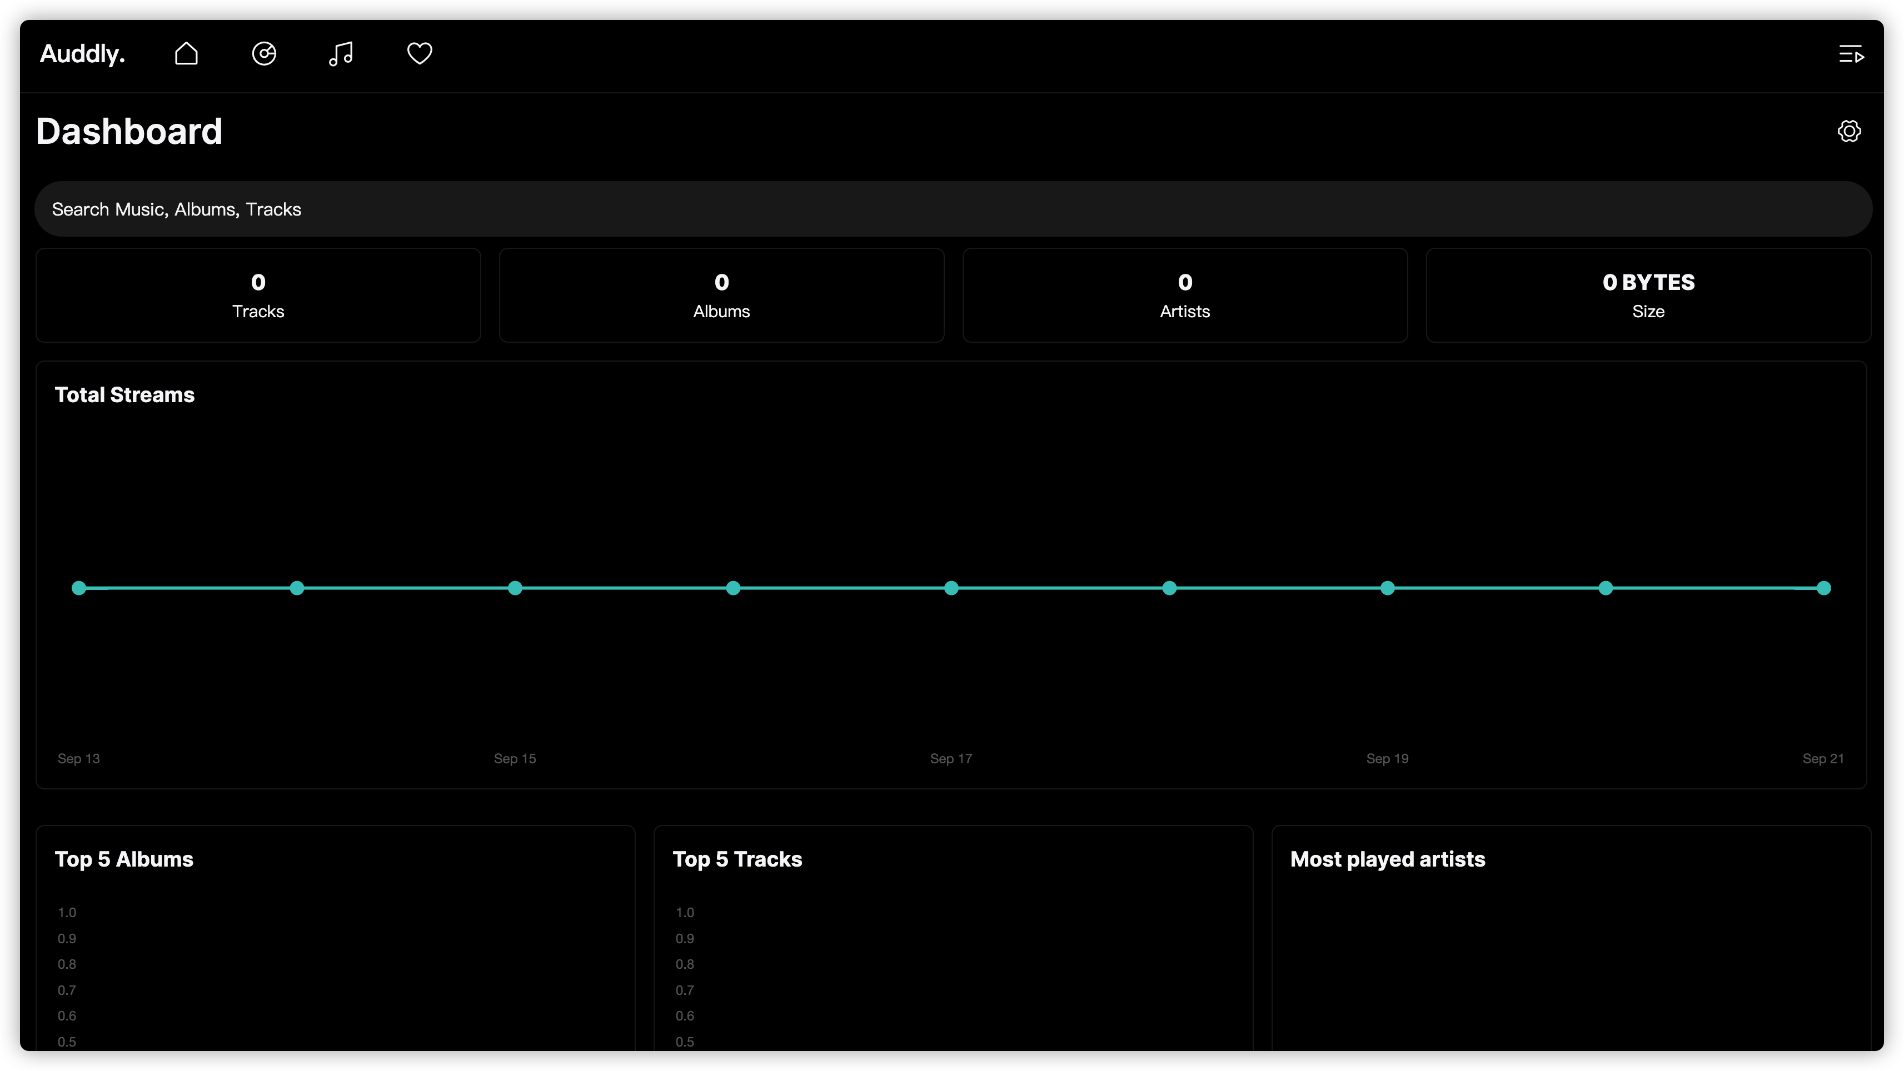Open the Home page icon

pos(186,54)
